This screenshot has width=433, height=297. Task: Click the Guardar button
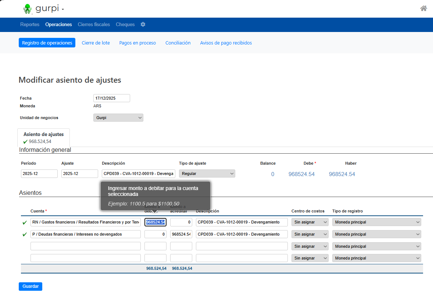pos(31,286)
